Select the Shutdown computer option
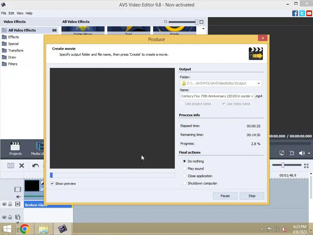Image resolution: width=313 pixels, height=235 pixels. [184, 183]
